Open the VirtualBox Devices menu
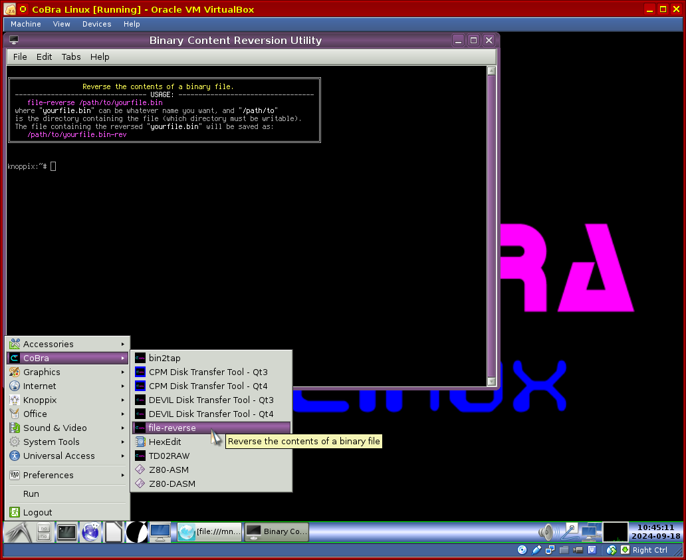The height and width of the screenshot is (560, 686). [x=96, y=24]
